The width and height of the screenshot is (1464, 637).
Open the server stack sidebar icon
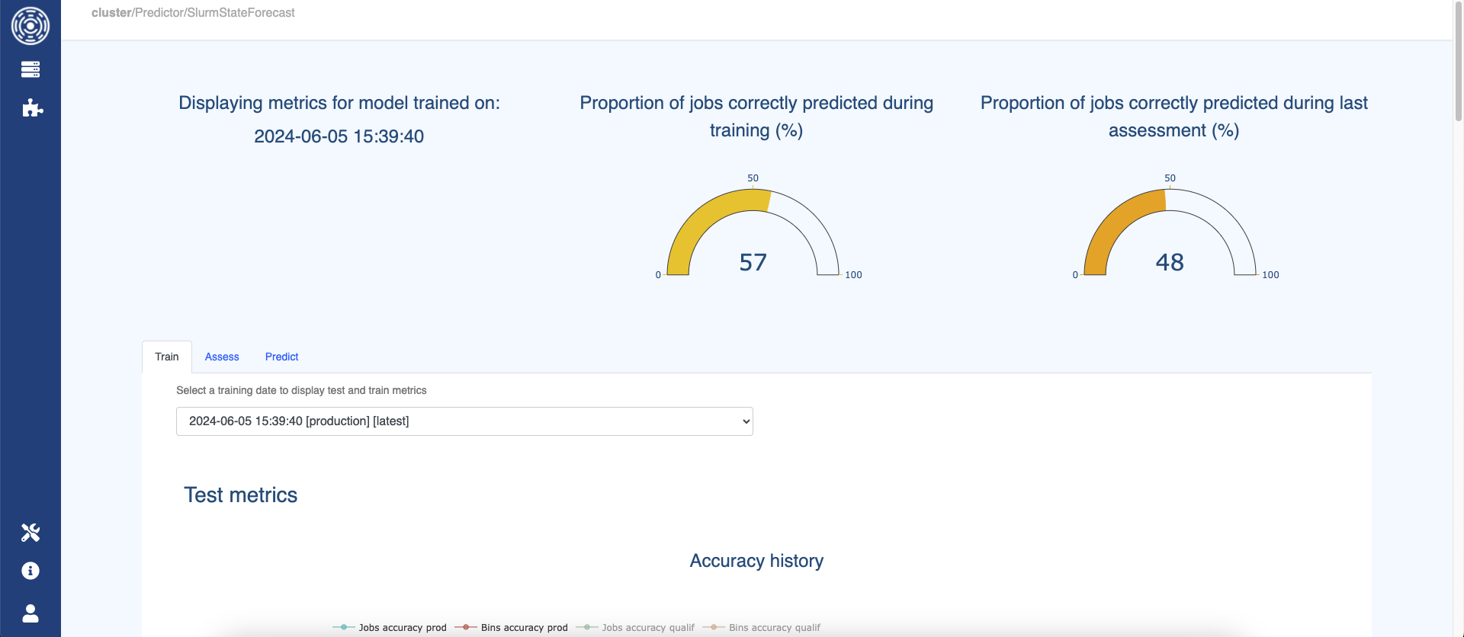30,69
